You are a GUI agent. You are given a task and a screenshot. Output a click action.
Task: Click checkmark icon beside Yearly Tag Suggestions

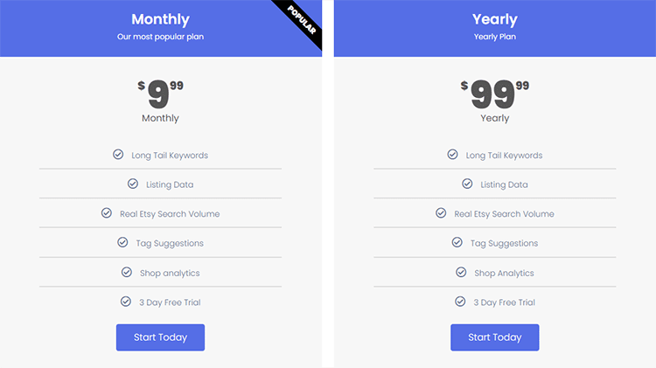[457, 243]
